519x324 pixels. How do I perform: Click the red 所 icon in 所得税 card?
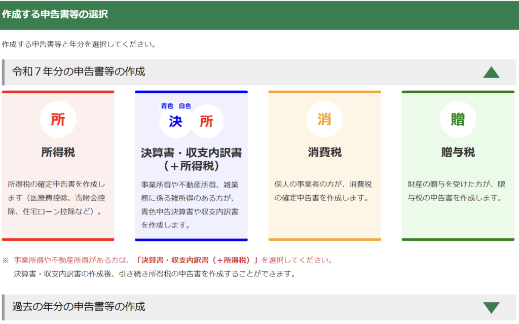(58, 120)
